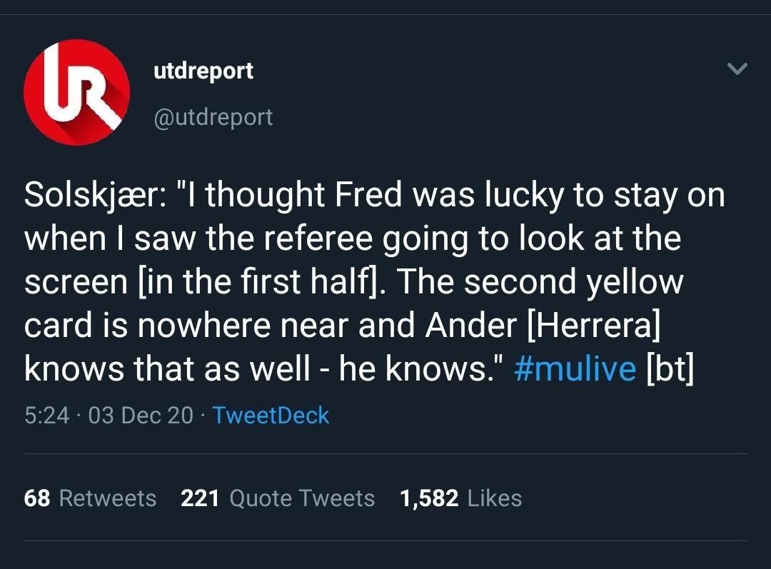Viewport: 771px width, 569px height.
Task: Click the utdreport profile avatar logo
Action: pyautogui.click(x=77, y=93)
